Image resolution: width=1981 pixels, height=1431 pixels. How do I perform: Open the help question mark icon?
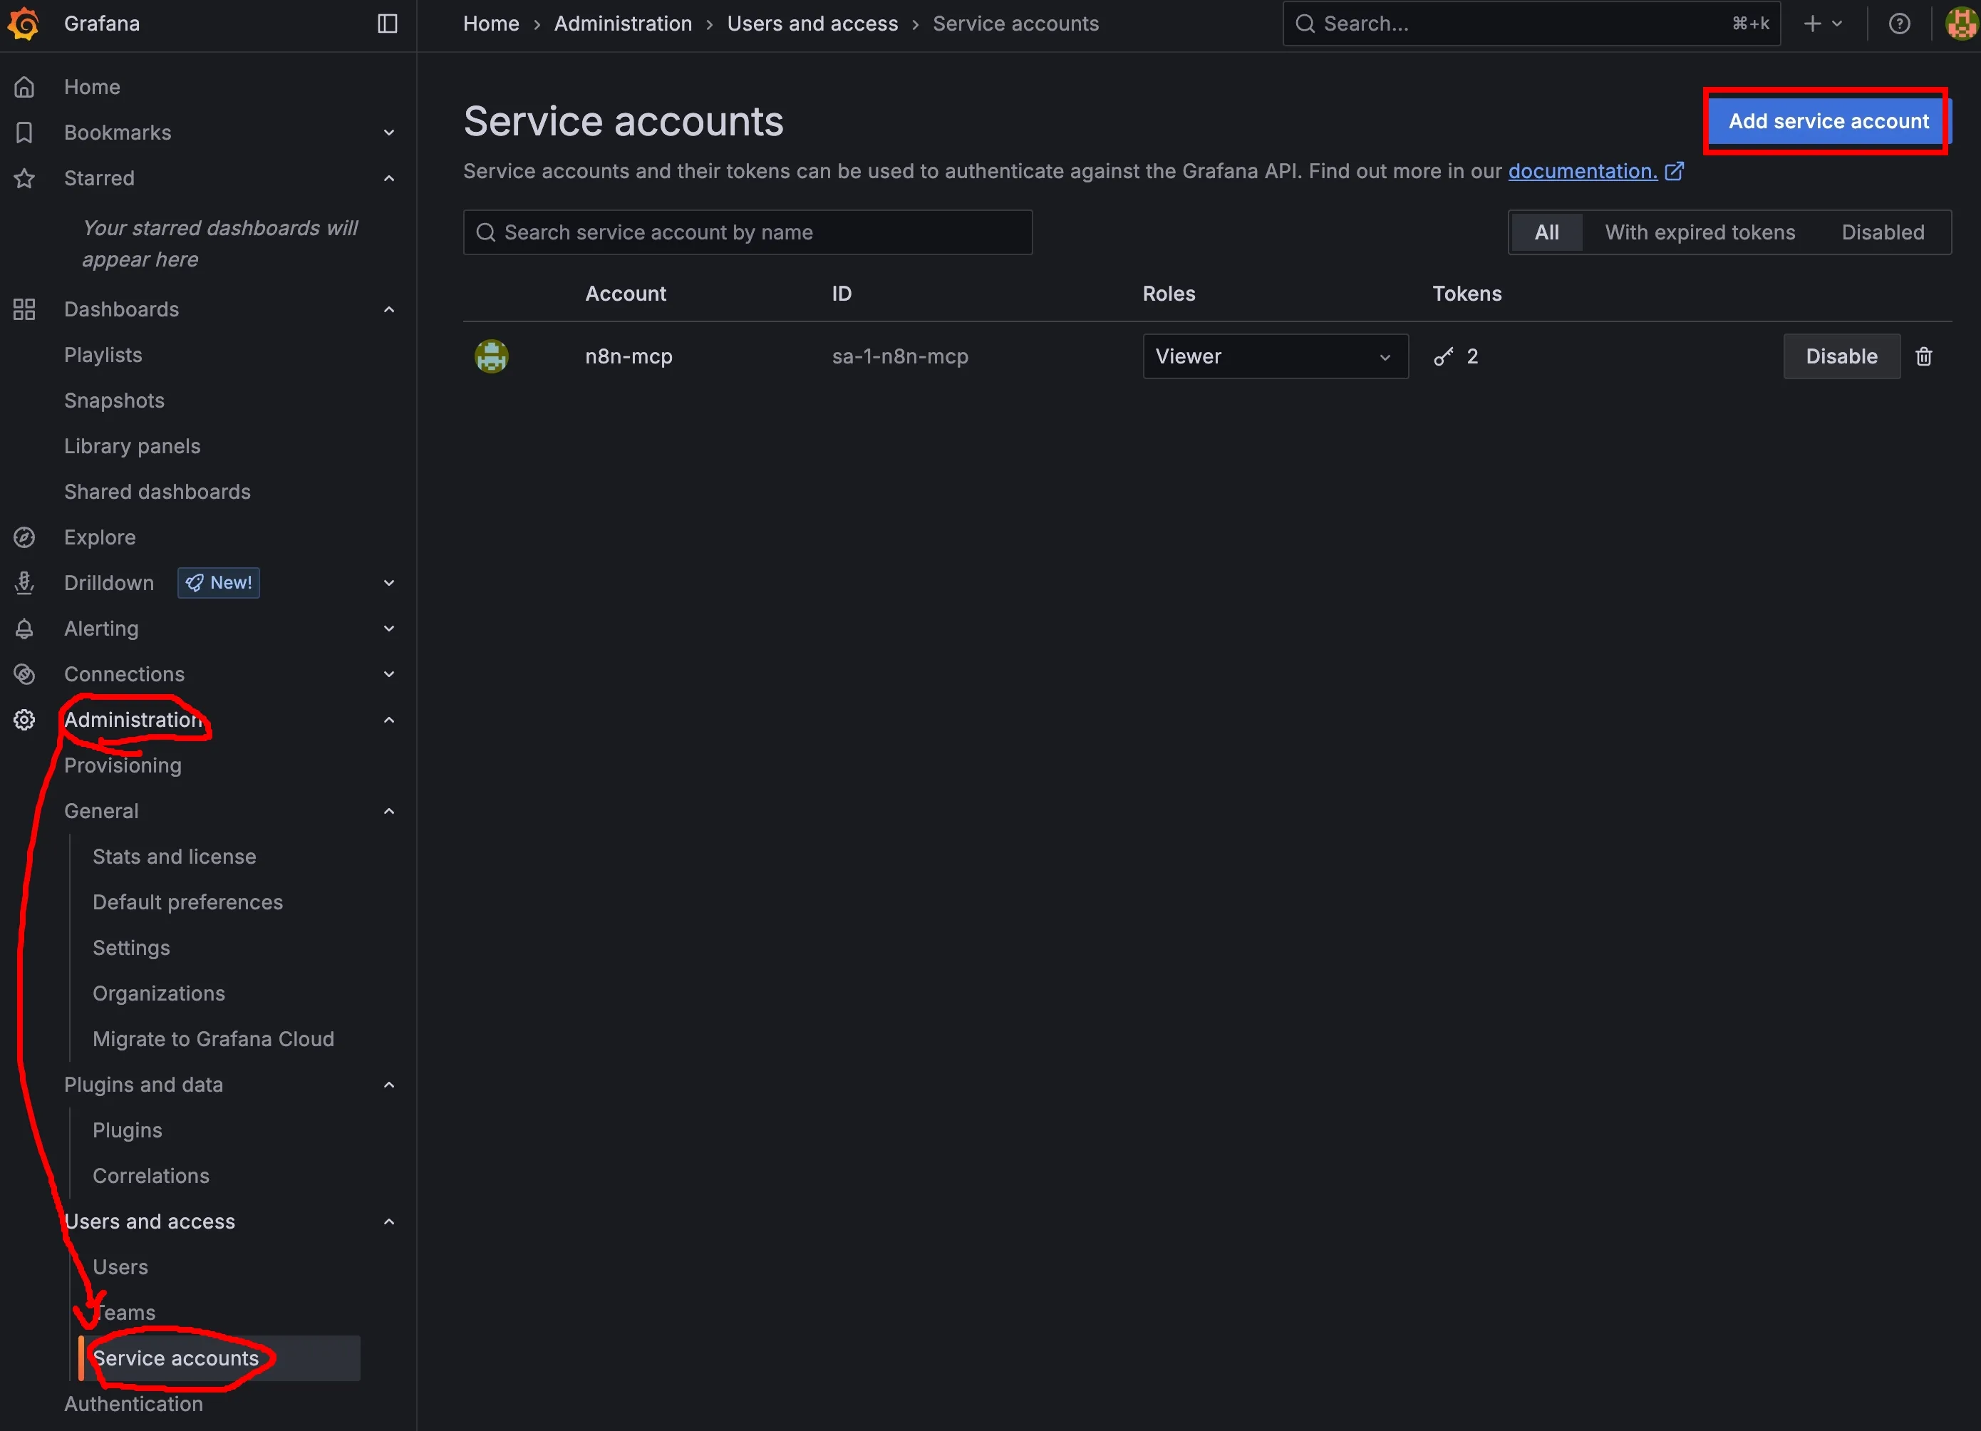tap(1899, 24)
